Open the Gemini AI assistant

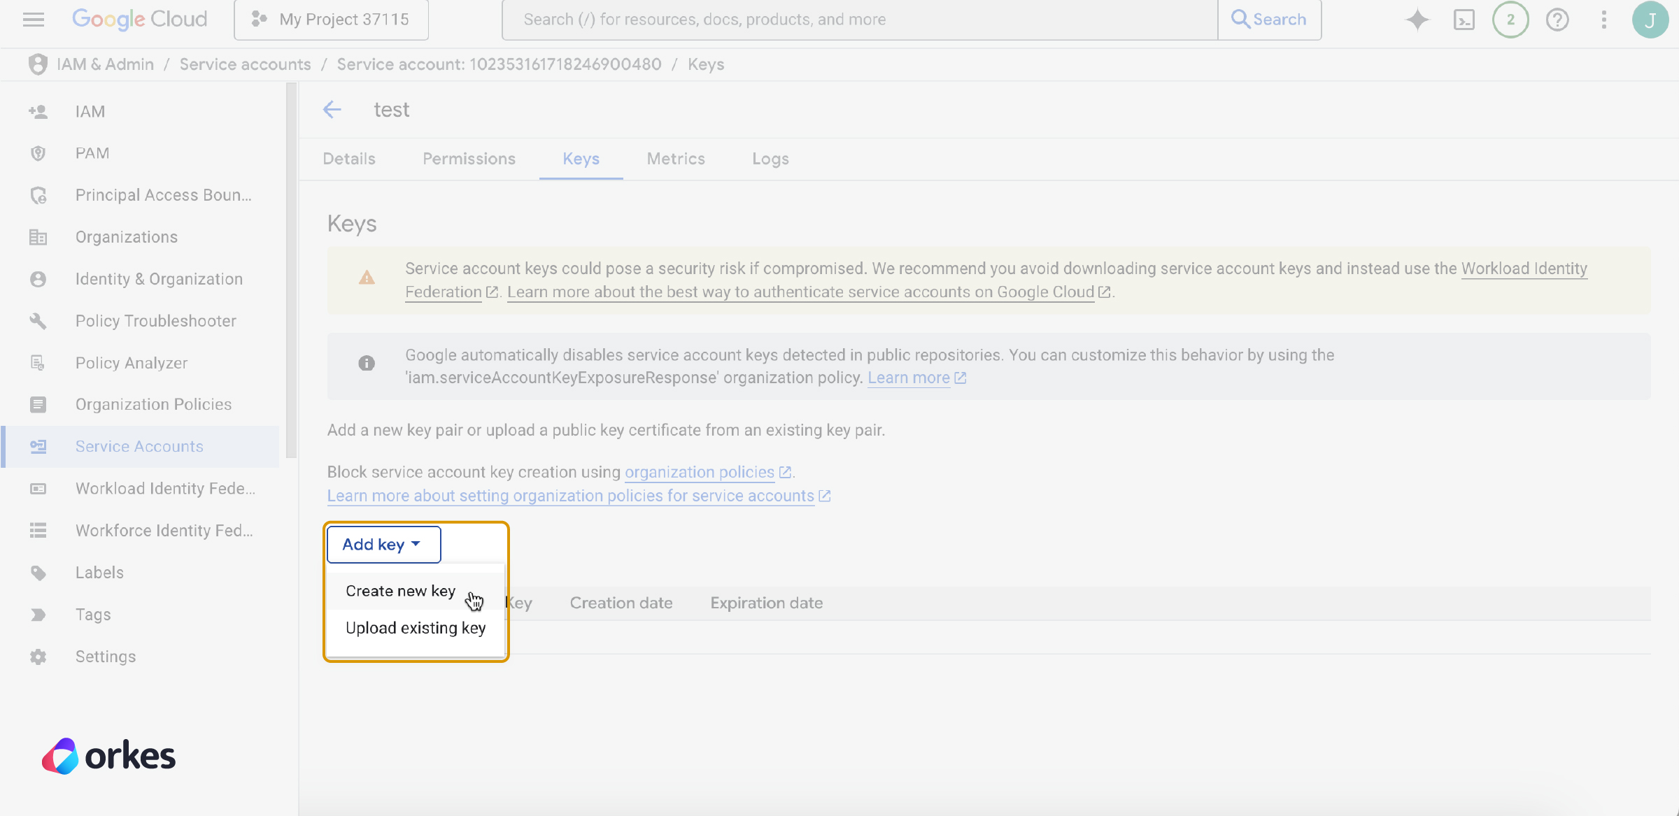pyautogui.click(x=1417, y=20)
